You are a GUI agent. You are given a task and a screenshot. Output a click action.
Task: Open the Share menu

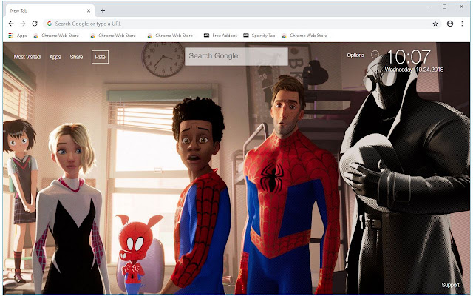coord(76,57)
